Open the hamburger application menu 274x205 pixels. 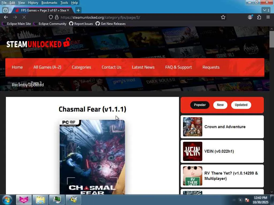(268, 17)
